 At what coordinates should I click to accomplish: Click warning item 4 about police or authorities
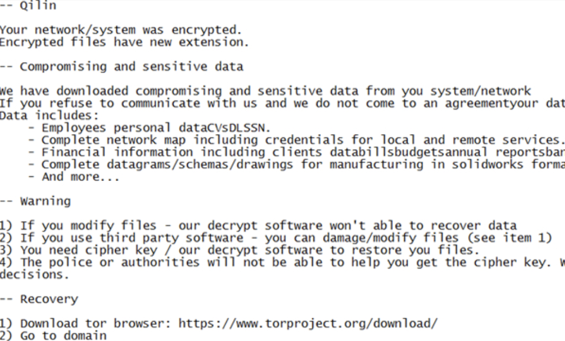[281, 263]
